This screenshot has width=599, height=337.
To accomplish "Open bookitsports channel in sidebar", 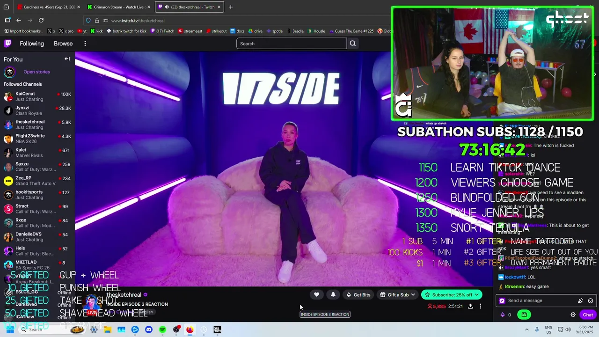I will [x=37, y=195].
